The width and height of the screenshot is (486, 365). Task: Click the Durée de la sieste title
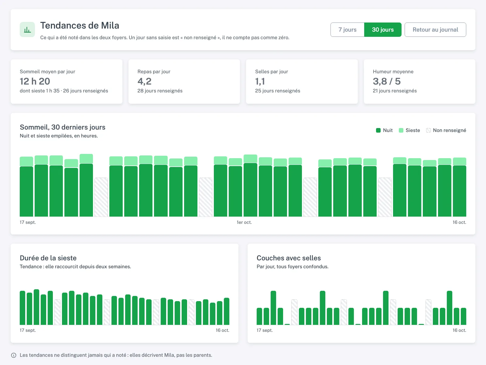[48, 258]
